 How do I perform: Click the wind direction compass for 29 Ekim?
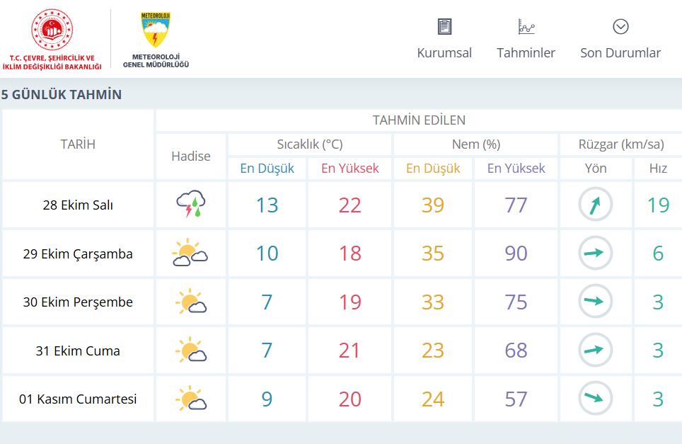pos(596,254)
